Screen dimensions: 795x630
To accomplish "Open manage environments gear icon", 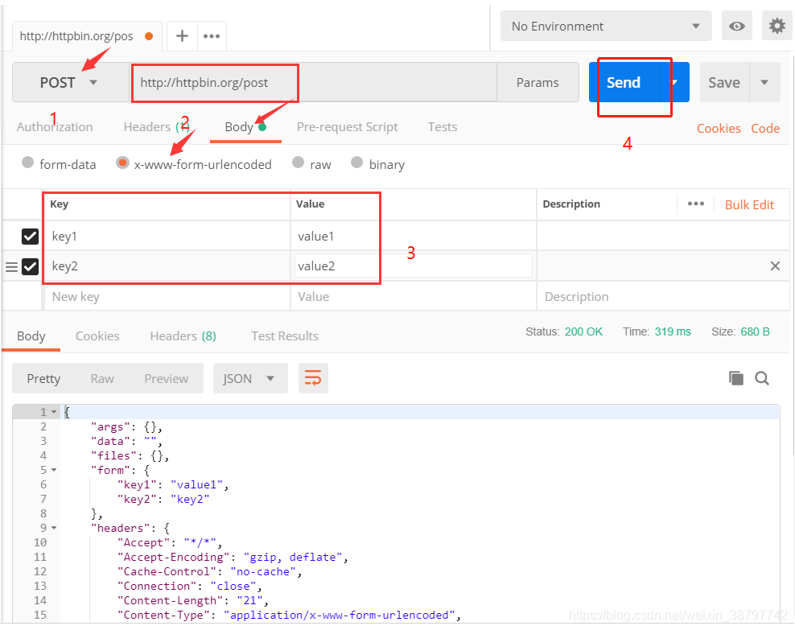I will pos(776,26).
